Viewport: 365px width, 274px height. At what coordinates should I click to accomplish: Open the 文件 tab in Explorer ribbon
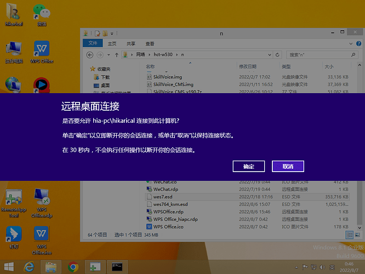click(93, 43)
